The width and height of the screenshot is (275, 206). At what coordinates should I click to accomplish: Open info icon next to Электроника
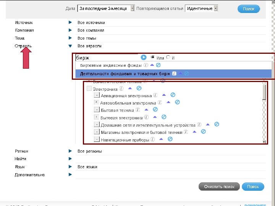(121, 89)
